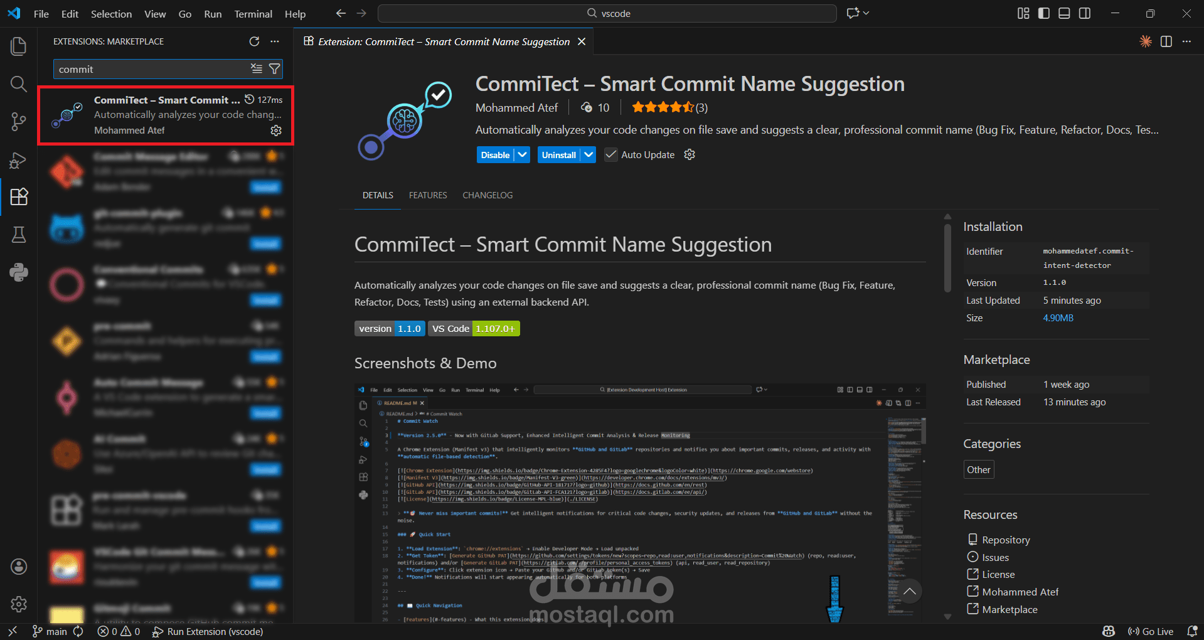The height and width of the screenshot is (640, 1204).
Task: Open the File menu
Action: point(41,14)
